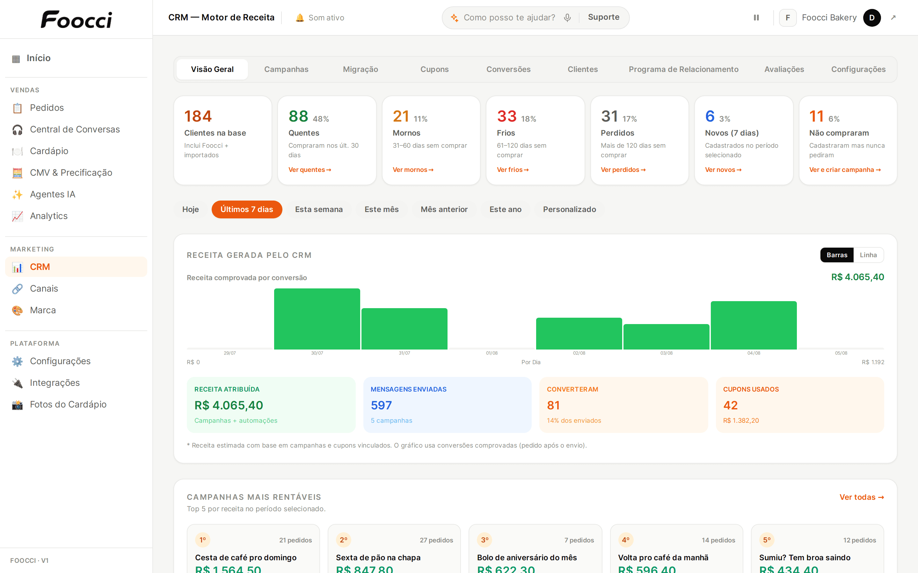Open Integrações plug icon
Screen dimensions: 918x573
18,383
